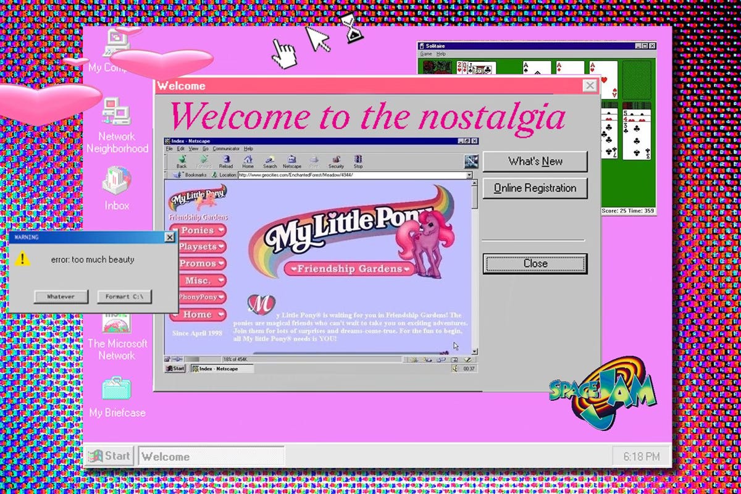Open Network Neighborhood desktop icon
Screen dimensions: 741x494
(117, 126)
